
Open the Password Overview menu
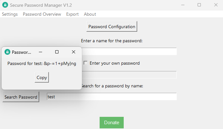click(x=42, y=14)
